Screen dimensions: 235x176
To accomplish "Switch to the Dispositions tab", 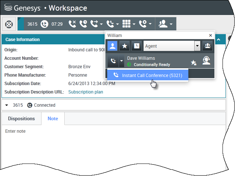I will tap(21, 118).
